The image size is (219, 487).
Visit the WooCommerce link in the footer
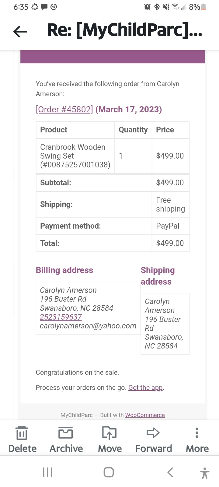145,415
